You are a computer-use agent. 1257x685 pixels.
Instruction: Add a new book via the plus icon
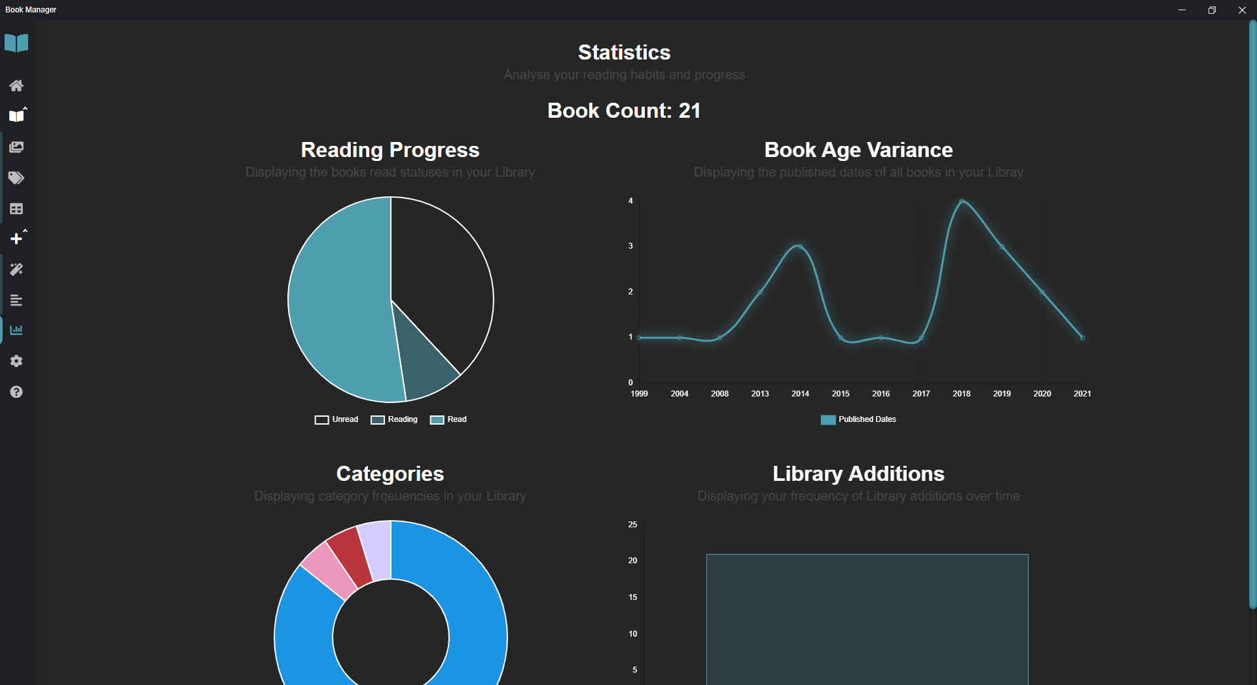[16, 238]
